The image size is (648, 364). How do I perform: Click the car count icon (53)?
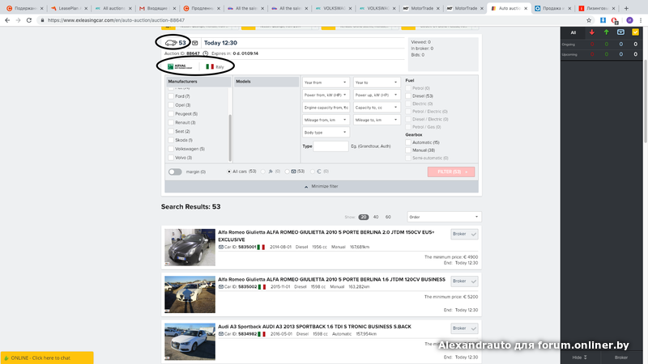(171, 43)
